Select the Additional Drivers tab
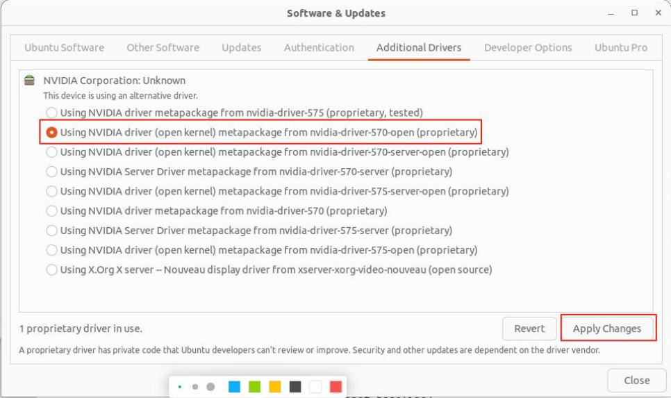671x398 pixels. 419,47
